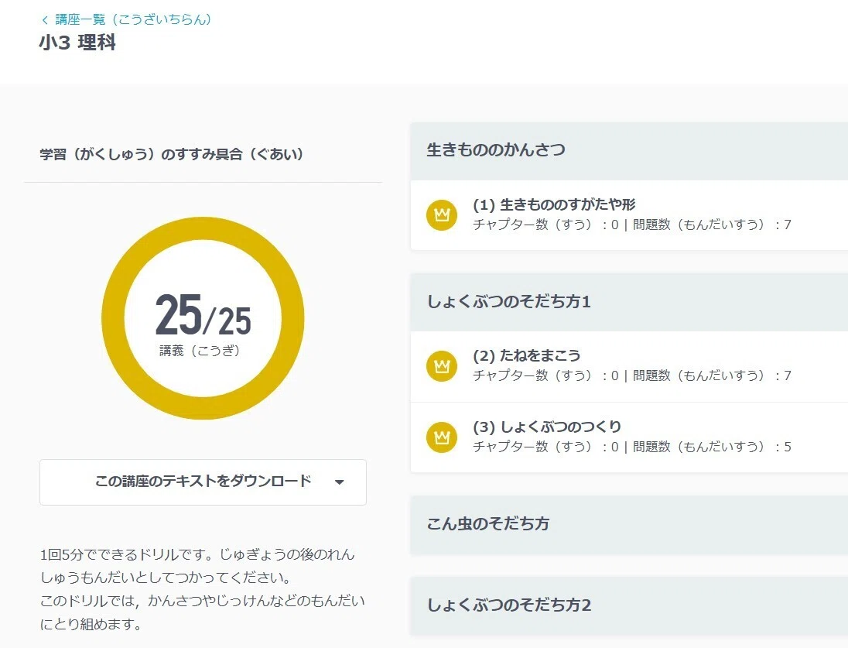848x648 pixels.
Task: Click crown icon for 生きもののすがたや形
Action: pyautogui.click(x=442, y=215)
